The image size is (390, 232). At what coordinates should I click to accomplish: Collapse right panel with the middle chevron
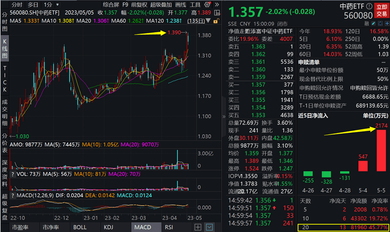click(x=223, y=116)
